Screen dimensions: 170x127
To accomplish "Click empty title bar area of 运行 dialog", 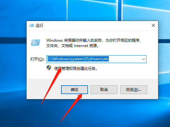I will [95, 26].
